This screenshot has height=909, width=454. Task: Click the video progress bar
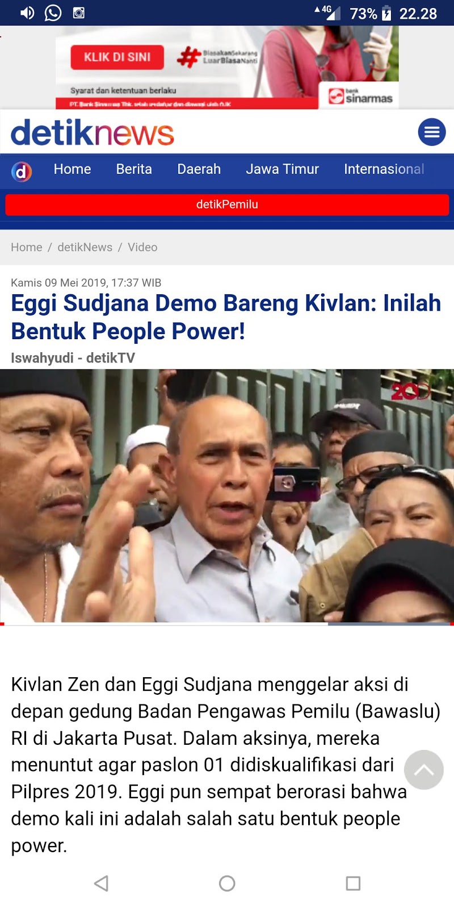pos(227,624)
